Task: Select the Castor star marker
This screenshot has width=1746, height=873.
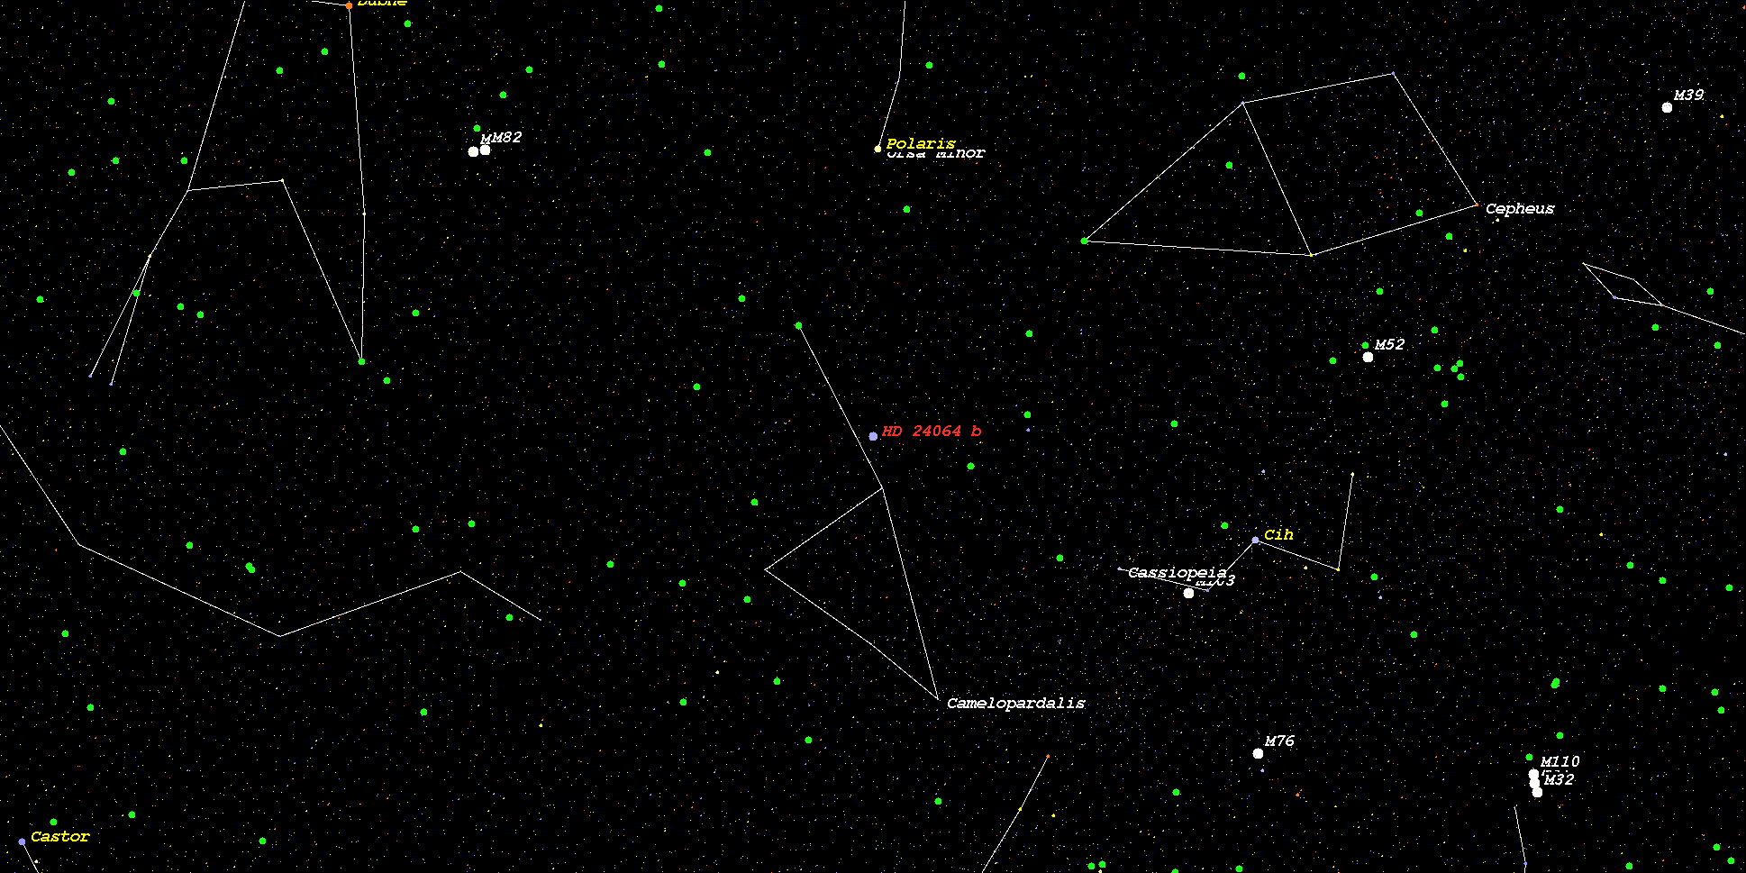Action: [22, 841]
